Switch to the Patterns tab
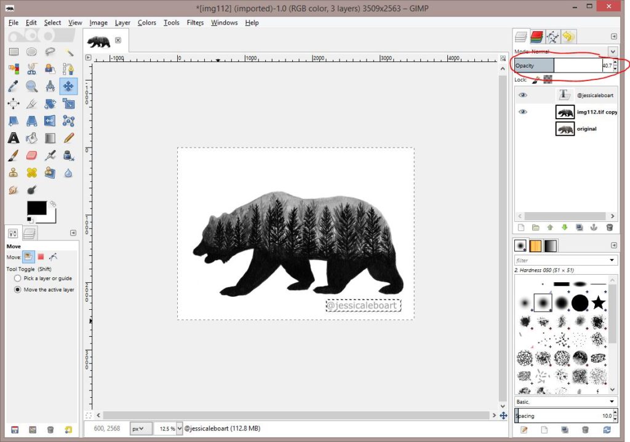The width and height of the screenshot is (630, 442). pyautogui.click(x=535, y=245)
